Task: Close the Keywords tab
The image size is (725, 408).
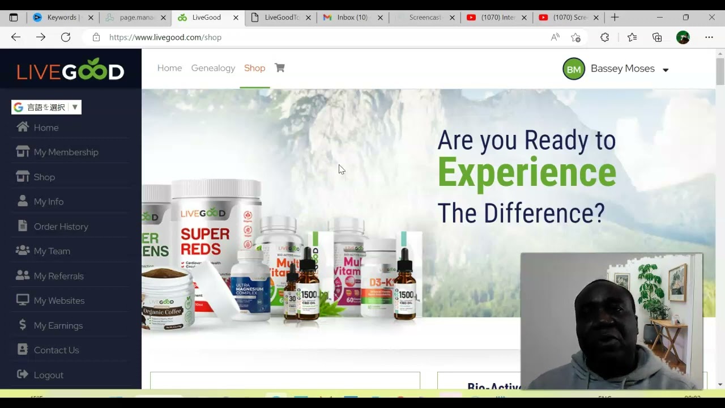Action: [x=91, y=18]
